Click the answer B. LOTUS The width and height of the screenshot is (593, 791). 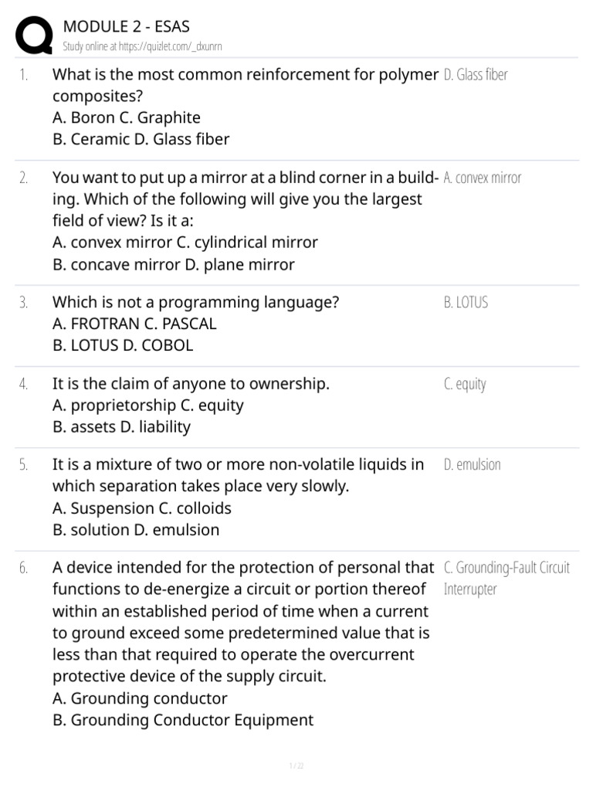coord(466,302)
